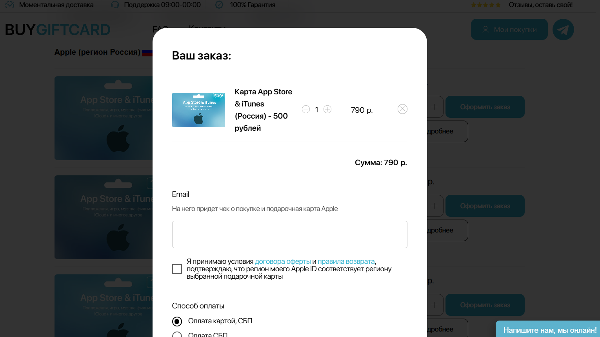Check the agreement to договора оферты checkbox
Screen dimensions: 600x337
[x=177, y=269]
